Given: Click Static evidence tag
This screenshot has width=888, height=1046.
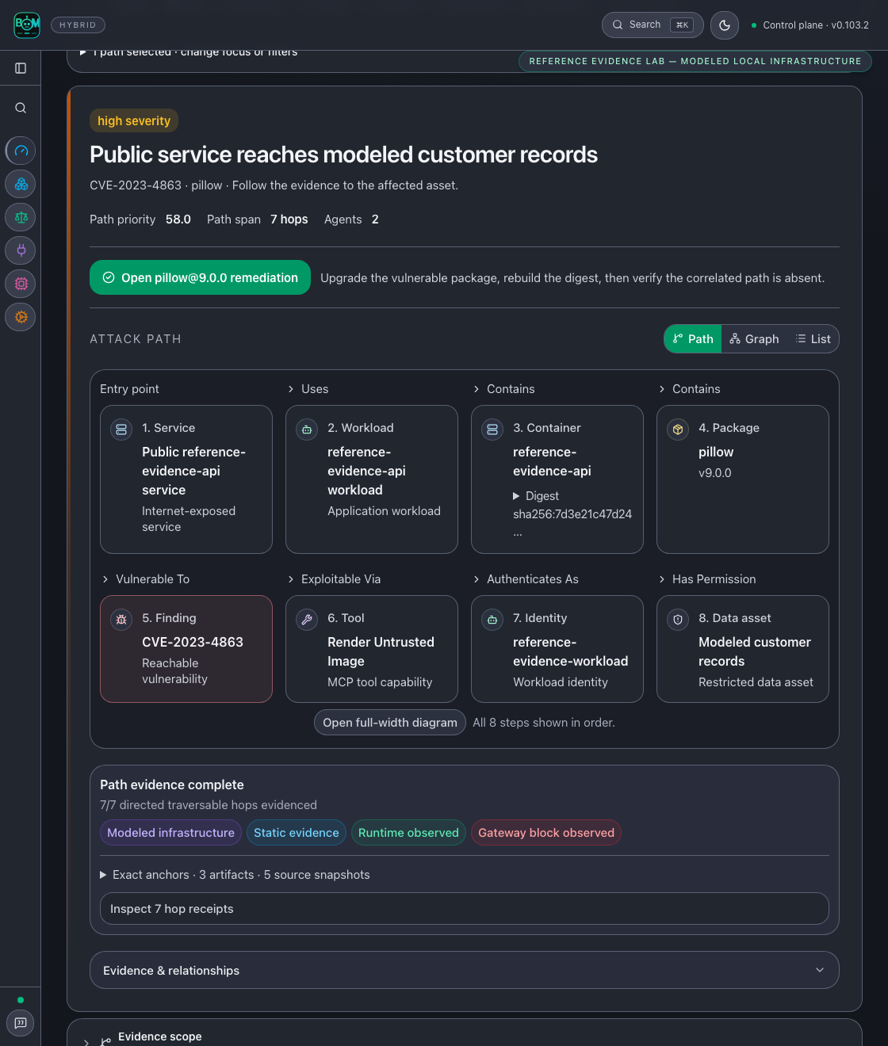Looking at the screenshot, I should coord(297,833).
